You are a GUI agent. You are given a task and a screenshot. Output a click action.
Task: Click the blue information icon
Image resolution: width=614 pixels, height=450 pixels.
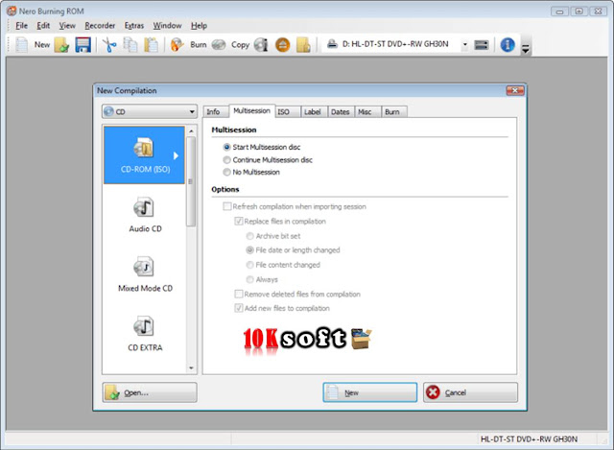pyautogui.click(x=508, y=45)
